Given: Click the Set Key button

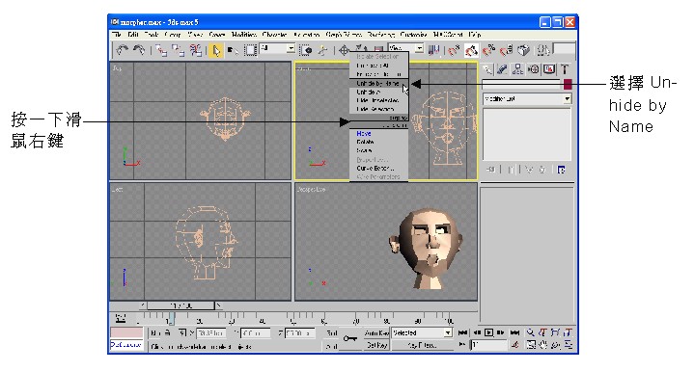Looking at the screenshot, I should tap(376, 345).
